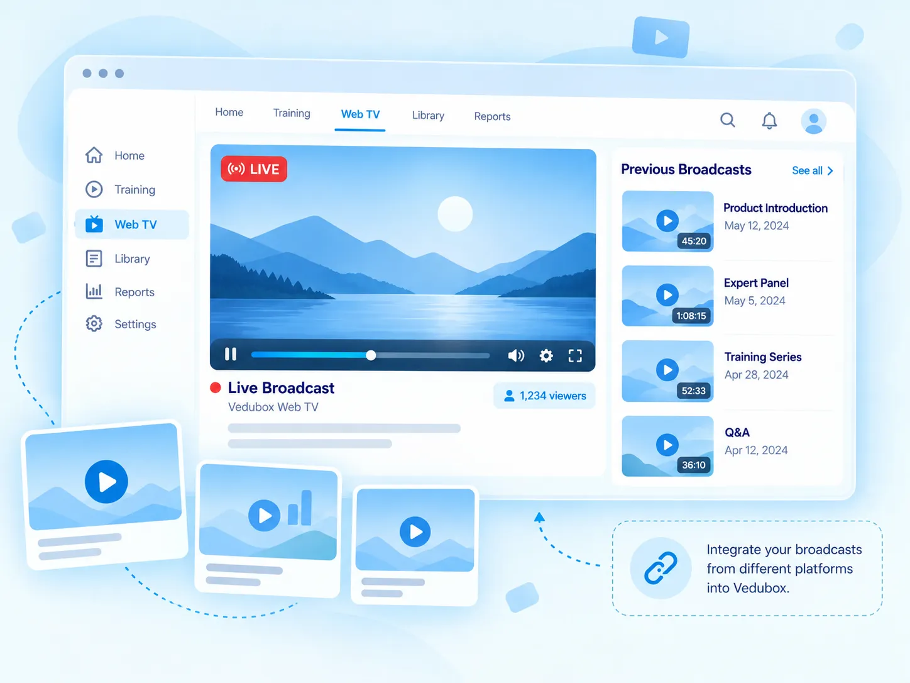Open video player settings gear
910x683 pixels.
coord(546,356)
